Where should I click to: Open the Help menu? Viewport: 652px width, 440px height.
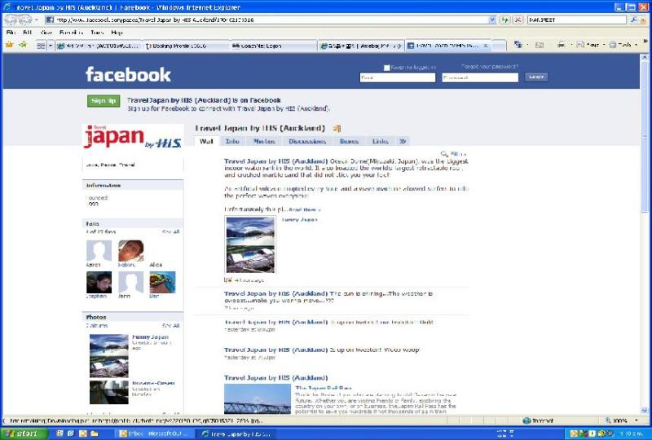pos(117,32)
